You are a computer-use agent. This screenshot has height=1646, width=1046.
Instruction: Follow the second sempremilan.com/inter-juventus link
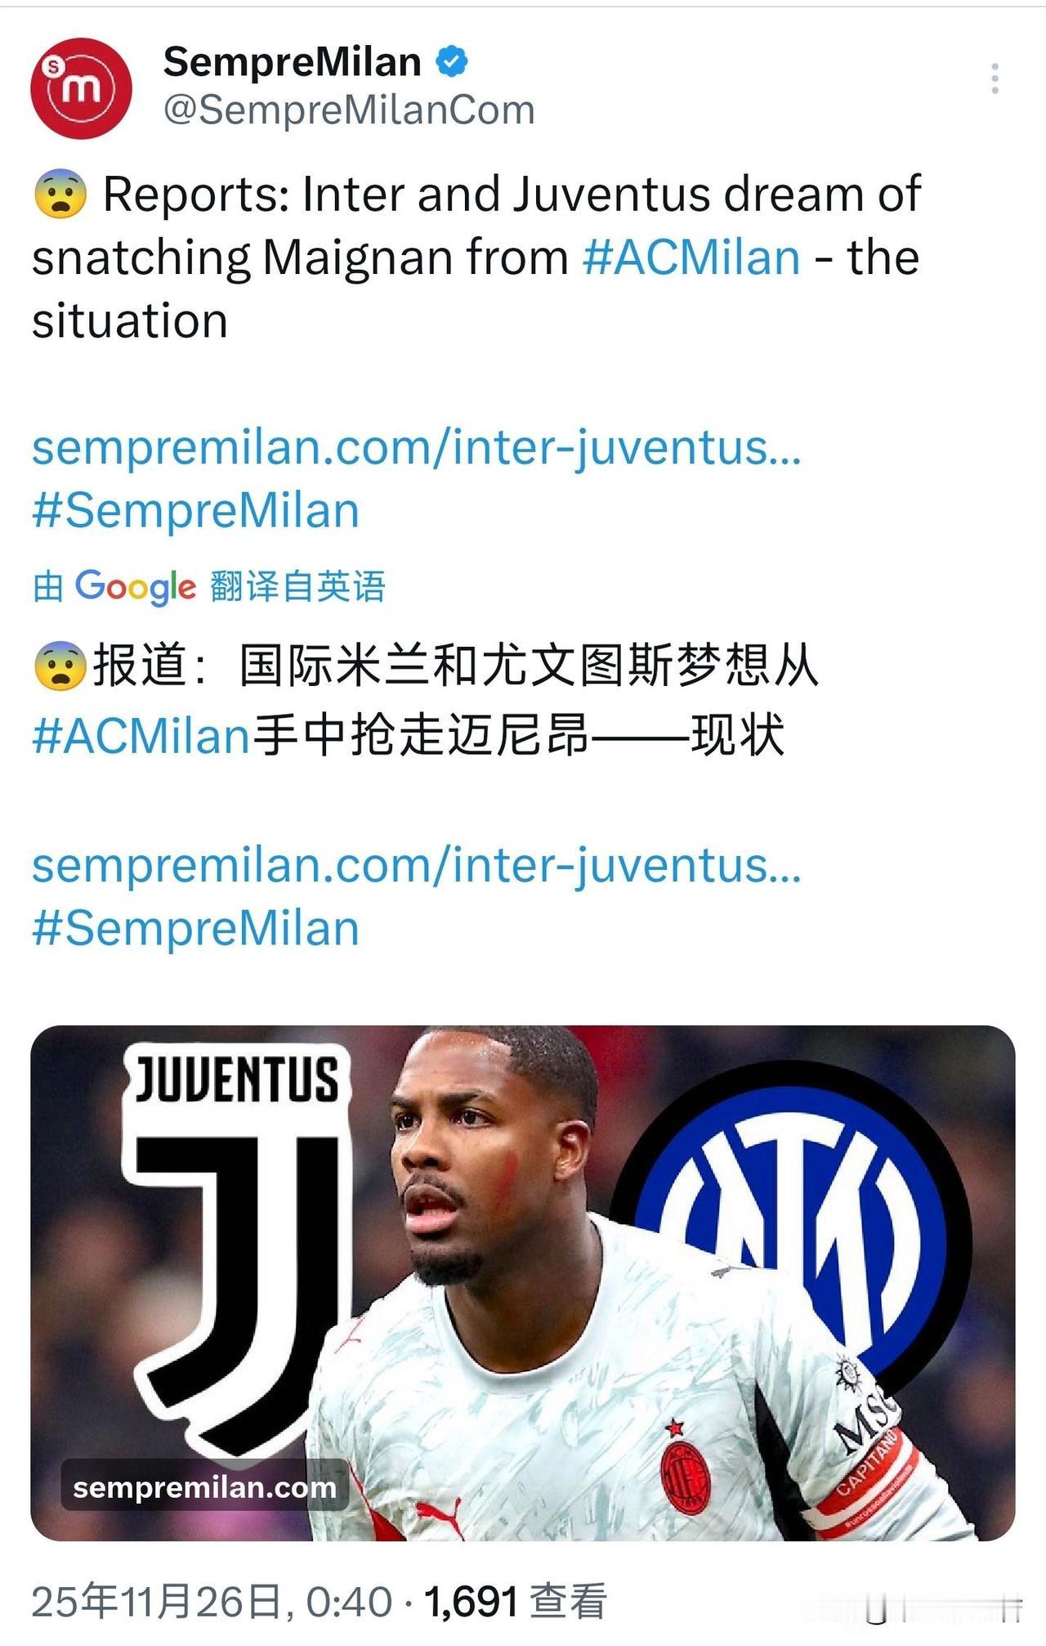[417, 866]
